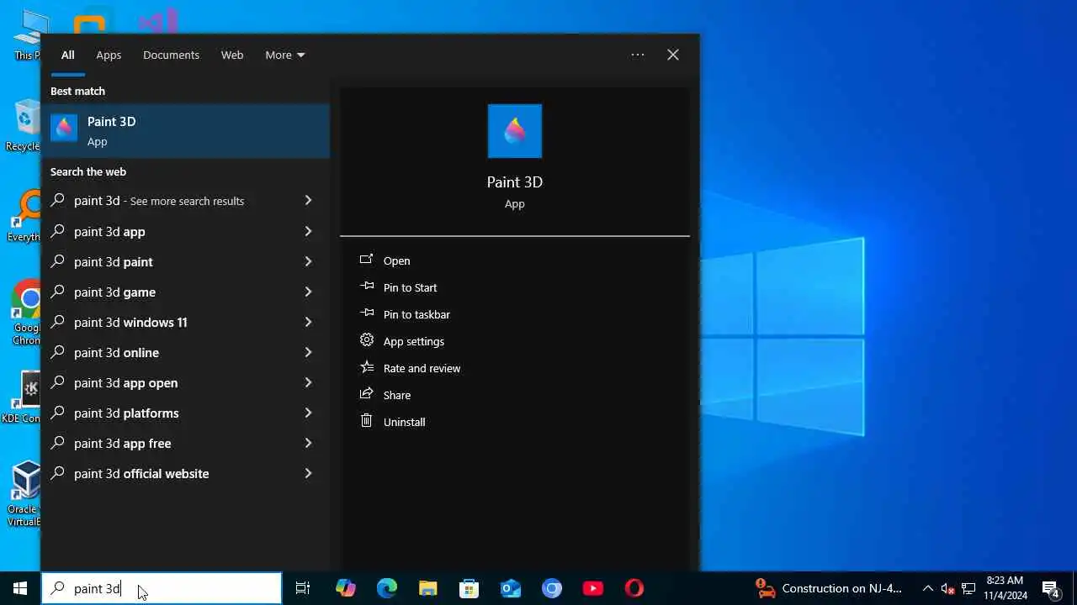Click Pin to Start text

(410, 287)
